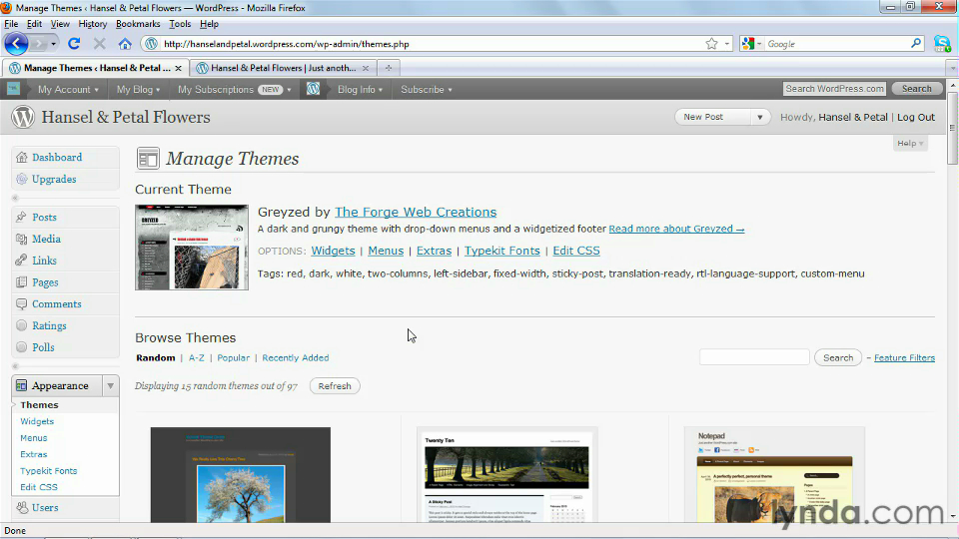Viewport: 959px width, 539px height.
Task: Open the Edit CSS options link
Action: click(576, 251)
